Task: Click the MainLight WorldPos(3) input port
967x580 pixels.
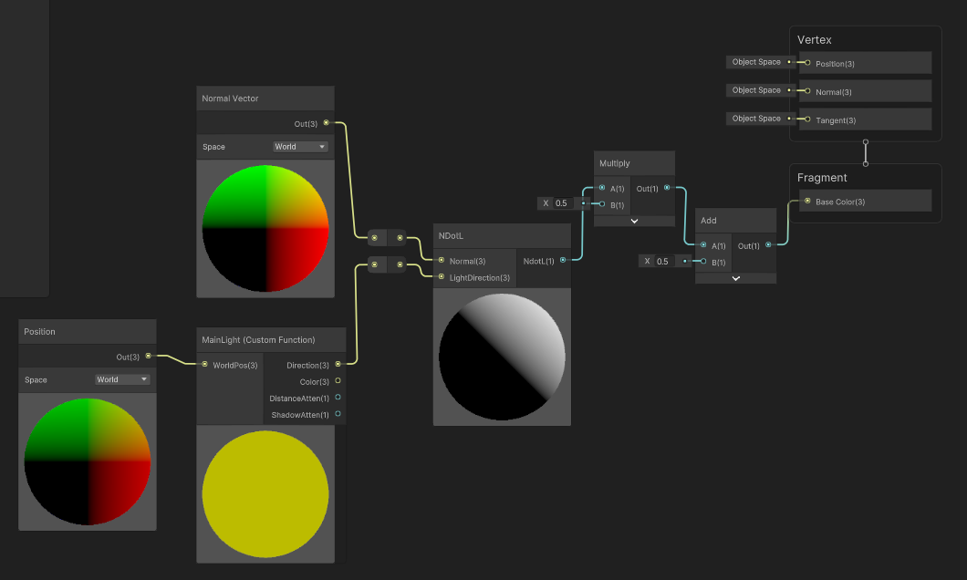Action: 204,365
